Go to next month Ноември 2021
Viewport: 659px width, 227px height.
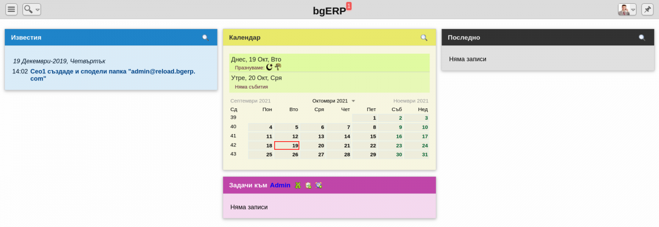[411, 101]
